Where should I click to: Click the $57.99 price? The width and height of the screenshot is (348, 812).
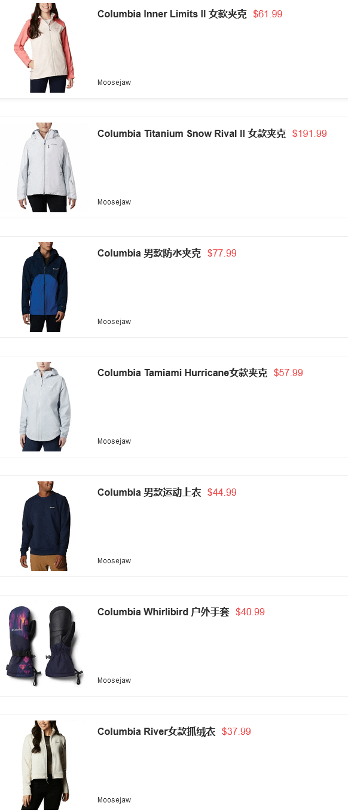click(x=288, y=373)
